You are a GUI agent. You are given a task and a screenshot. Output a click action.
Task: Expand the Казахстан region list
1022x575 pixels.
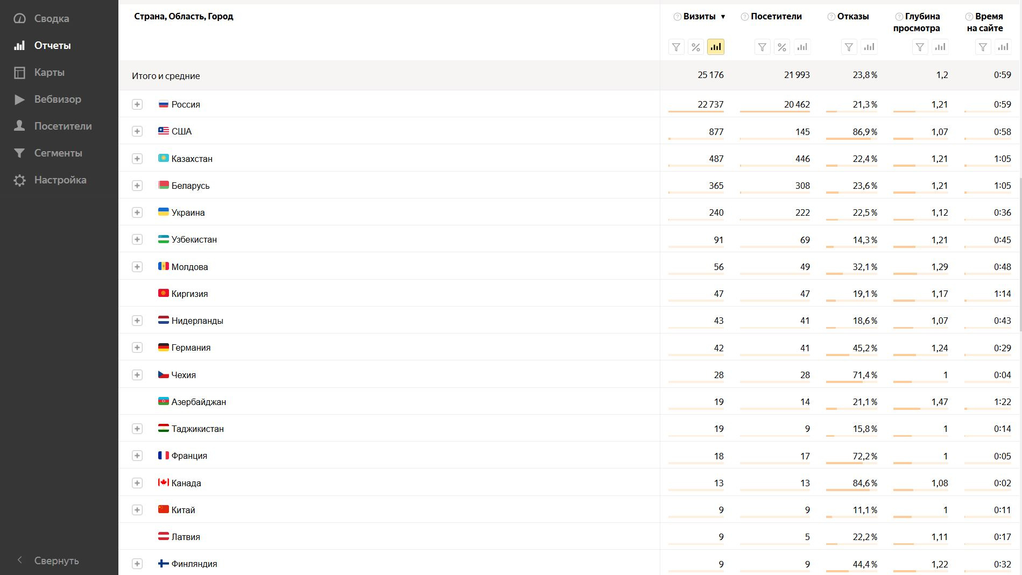(137, 159)
